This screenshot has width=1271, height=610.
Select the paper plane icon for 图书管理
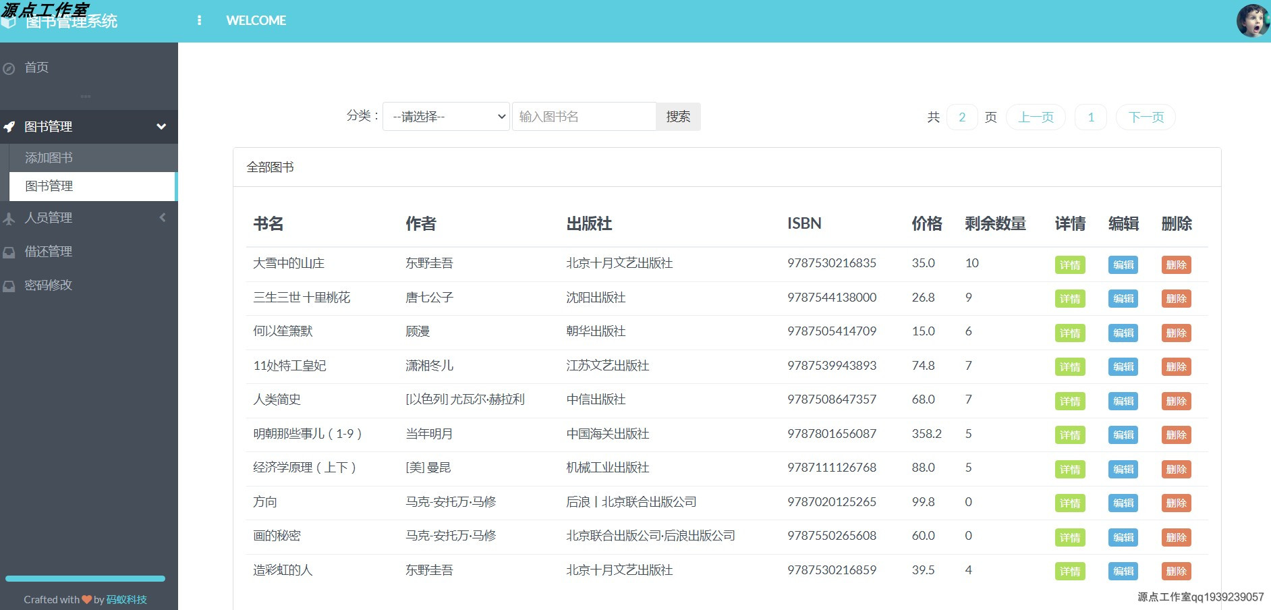(8, 127)
